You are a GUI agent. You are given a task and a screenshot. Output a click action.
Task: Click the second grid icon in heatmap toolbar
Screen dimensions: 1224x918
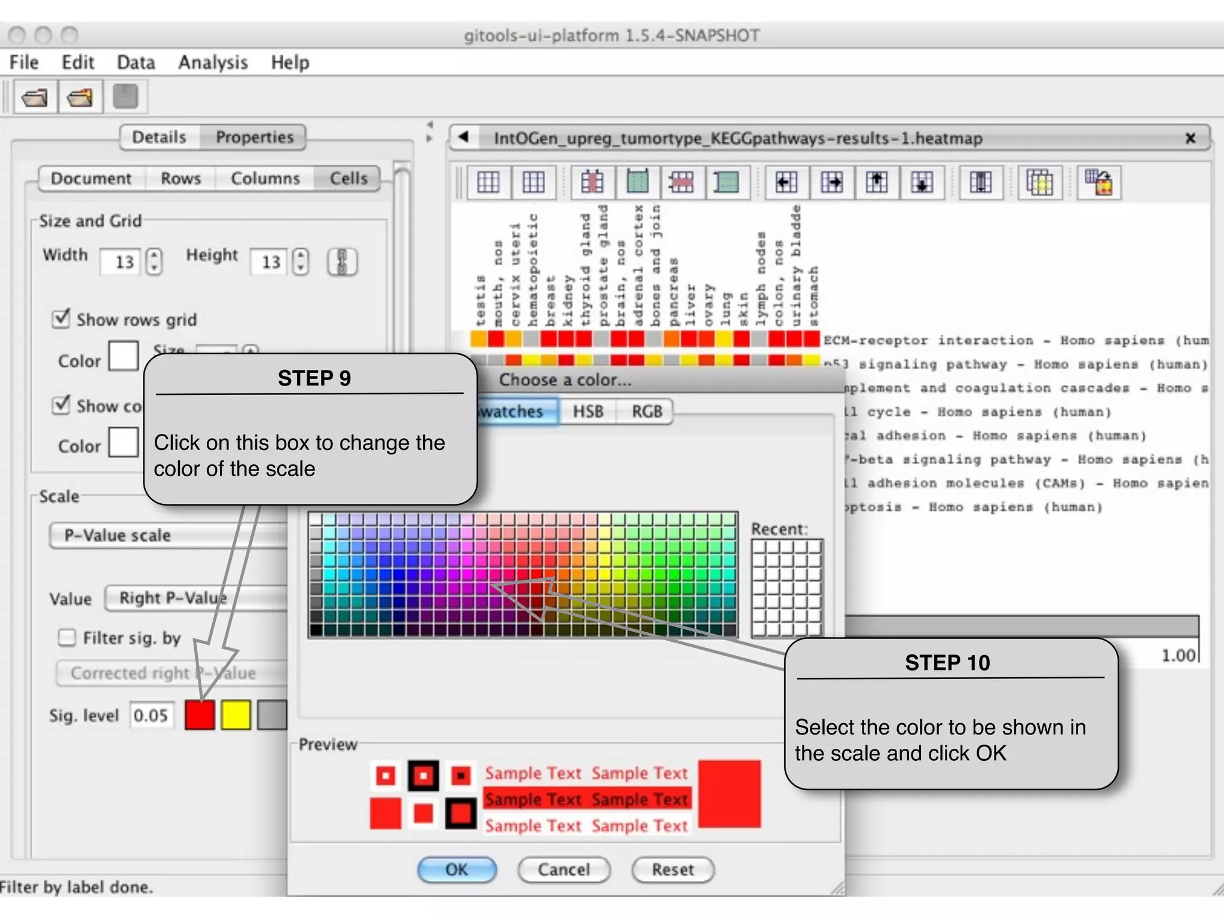tap(533, 182)
